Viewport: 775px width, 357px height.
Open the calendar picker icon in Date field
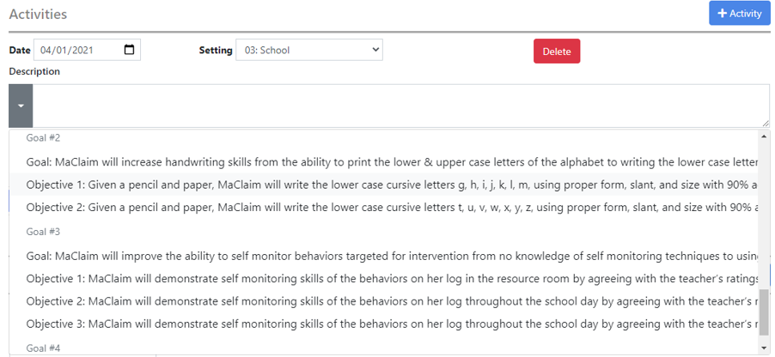130,50
